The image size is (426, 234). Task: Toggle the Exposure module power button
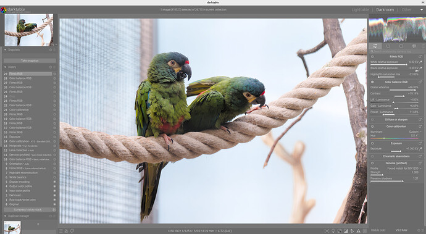(372, 143)
